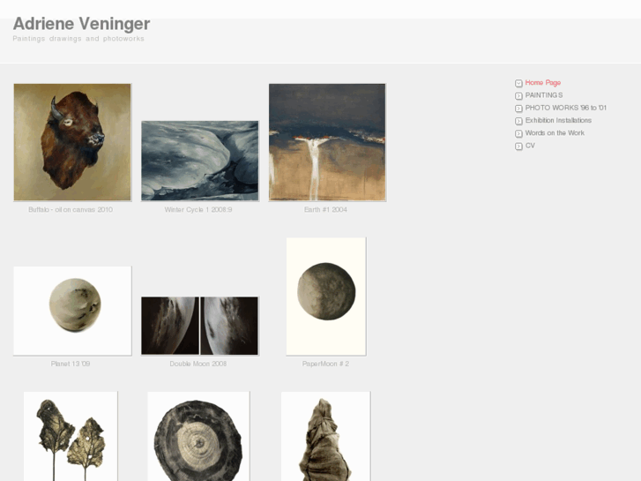Screen dimensions: 641x481
Task: Click caption 'Earth #1 2004'
Action: [325, 209]
